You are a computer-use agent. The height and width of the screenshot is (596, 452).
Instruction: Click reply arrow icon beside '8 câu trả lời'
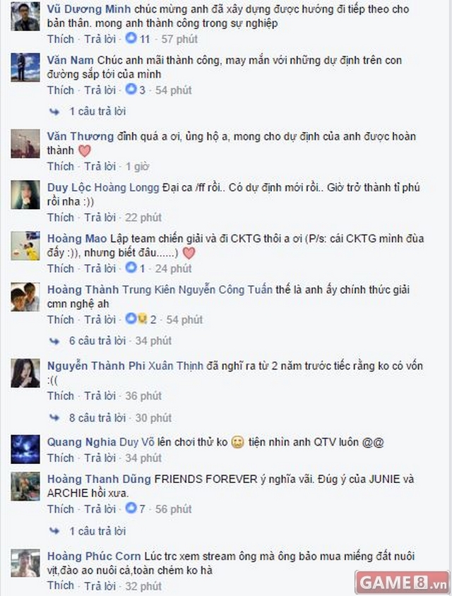54,418
